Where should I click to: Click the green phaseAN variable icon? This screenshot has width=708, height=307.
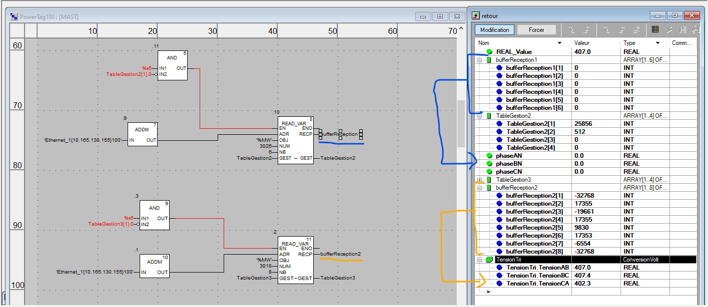pyautogui.click(x=489, y=156)
